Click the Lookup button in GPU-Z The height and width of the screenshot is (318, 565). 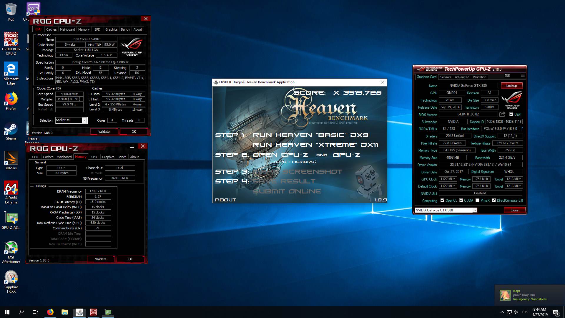pos(511,86)
